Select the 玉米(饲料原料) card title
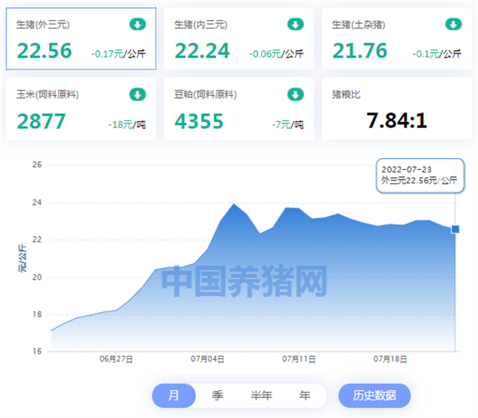Screen dimensions: 478x418 coord(48,94)
